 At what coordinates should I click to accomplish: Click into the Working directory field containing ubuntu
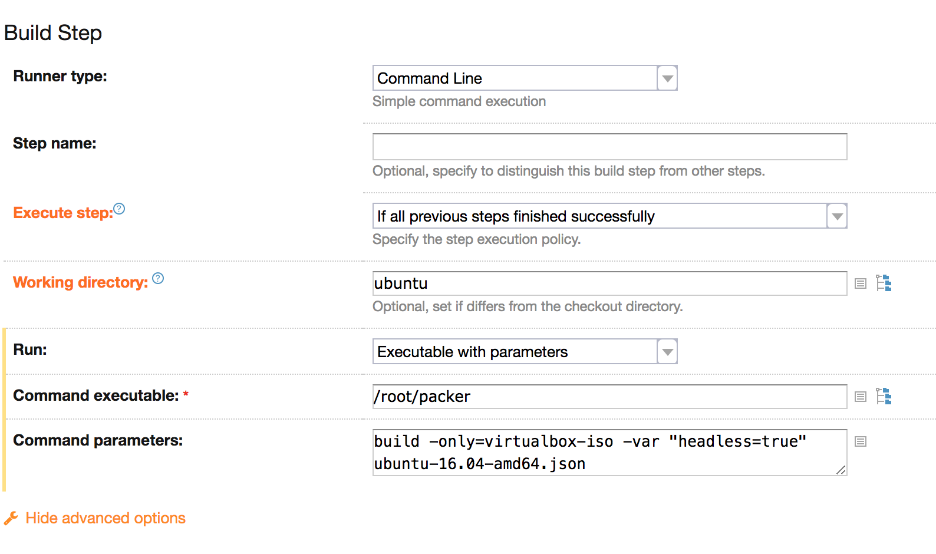609,283
